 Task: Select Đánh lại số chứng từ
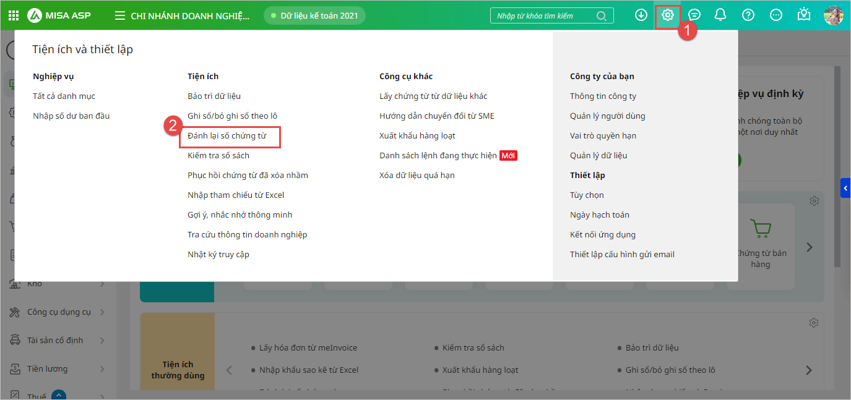[227, 136]
